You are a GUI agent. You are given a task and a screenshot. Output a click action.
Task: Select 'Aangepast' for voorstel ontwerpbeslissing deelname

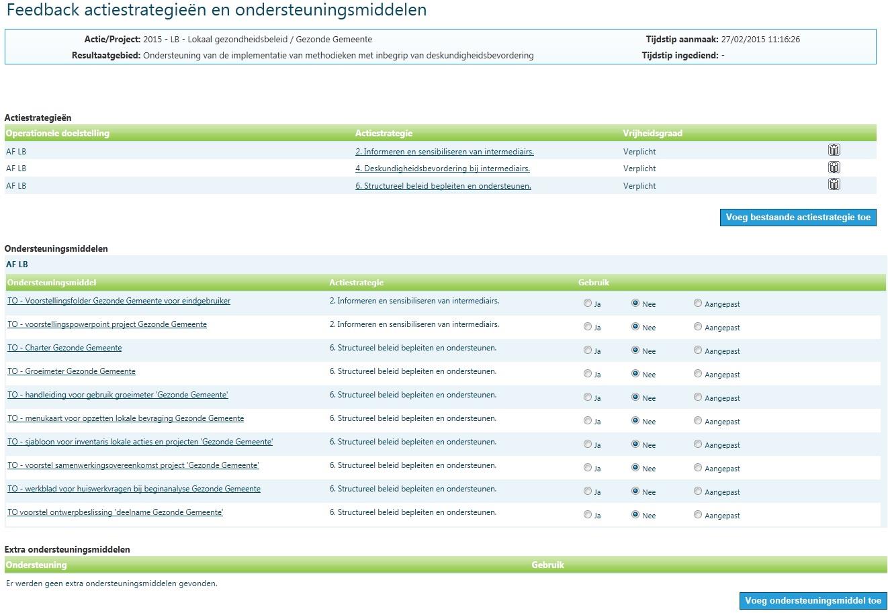(x=698, y=515)
